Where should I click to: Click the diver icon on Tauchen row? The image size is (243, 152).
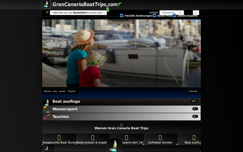(46, 117)
